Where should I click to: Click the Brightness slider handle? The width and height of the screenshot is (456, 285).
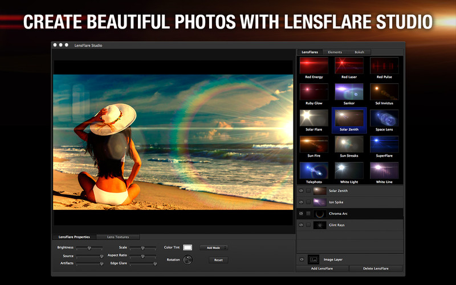pyautogui.click(x=89, y=248)
